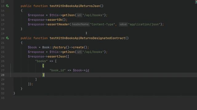Click the "/api/books" string on line 23
Viewport: 197px width, 110px height.
click(x=93, y=52)
